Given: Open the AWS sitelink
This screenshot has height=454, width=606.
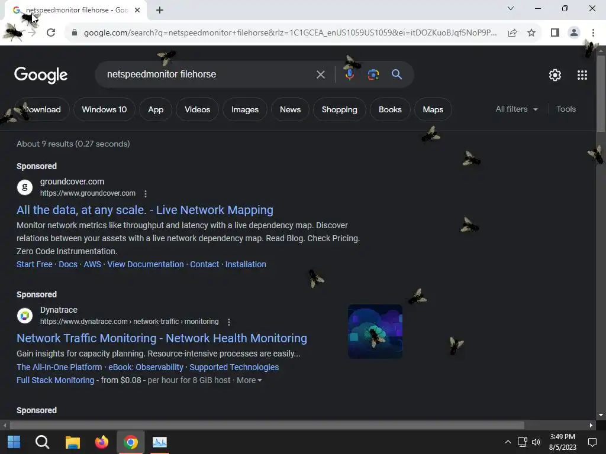Looking at the screenshot, I should [92, 264].
